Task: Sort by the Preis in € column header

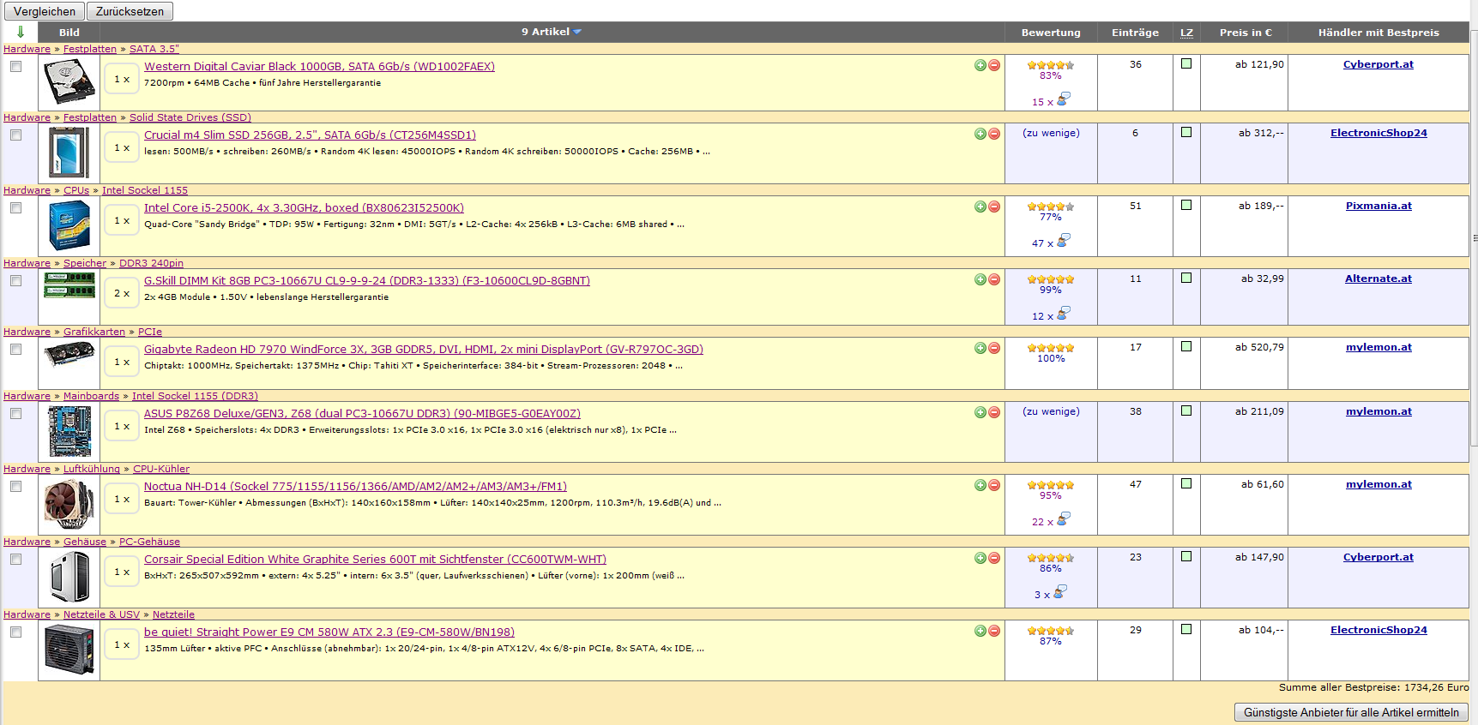Action: click(1246, 33)
